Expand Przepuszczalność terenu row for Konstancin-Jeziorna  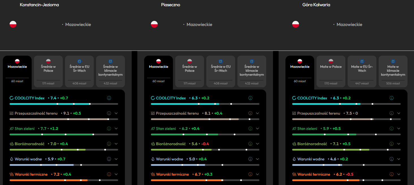point(116,113)
